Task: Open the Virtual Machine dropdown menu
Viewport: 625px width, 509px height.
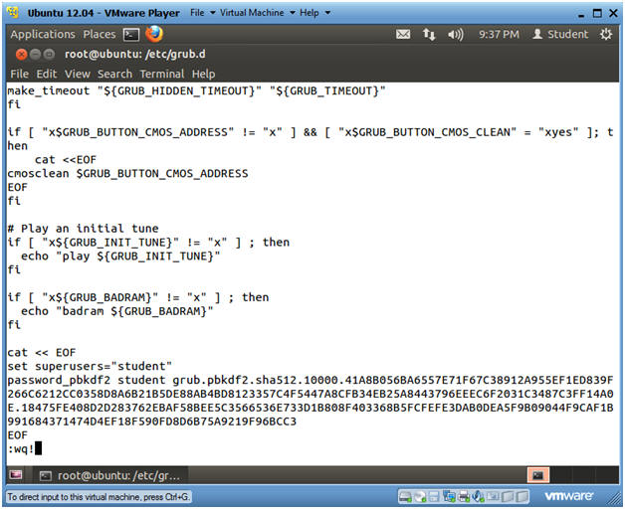Action: 257,13
